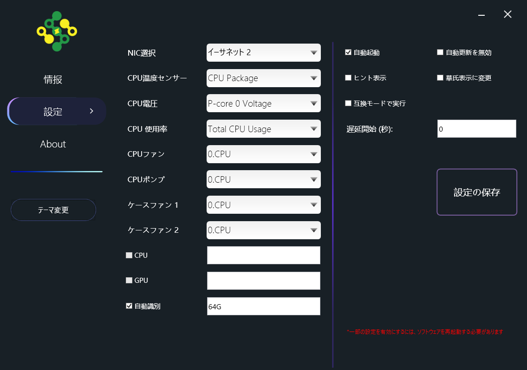The height and width of the screenshot is (370, 527).
Task: Toggle the 自動起動 checkbox
Action: click(348, 52)
